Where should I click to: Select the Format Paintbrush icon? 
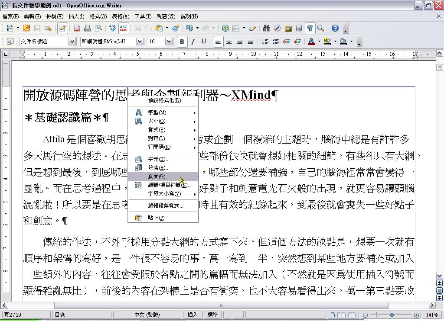(x=176, y=28)
